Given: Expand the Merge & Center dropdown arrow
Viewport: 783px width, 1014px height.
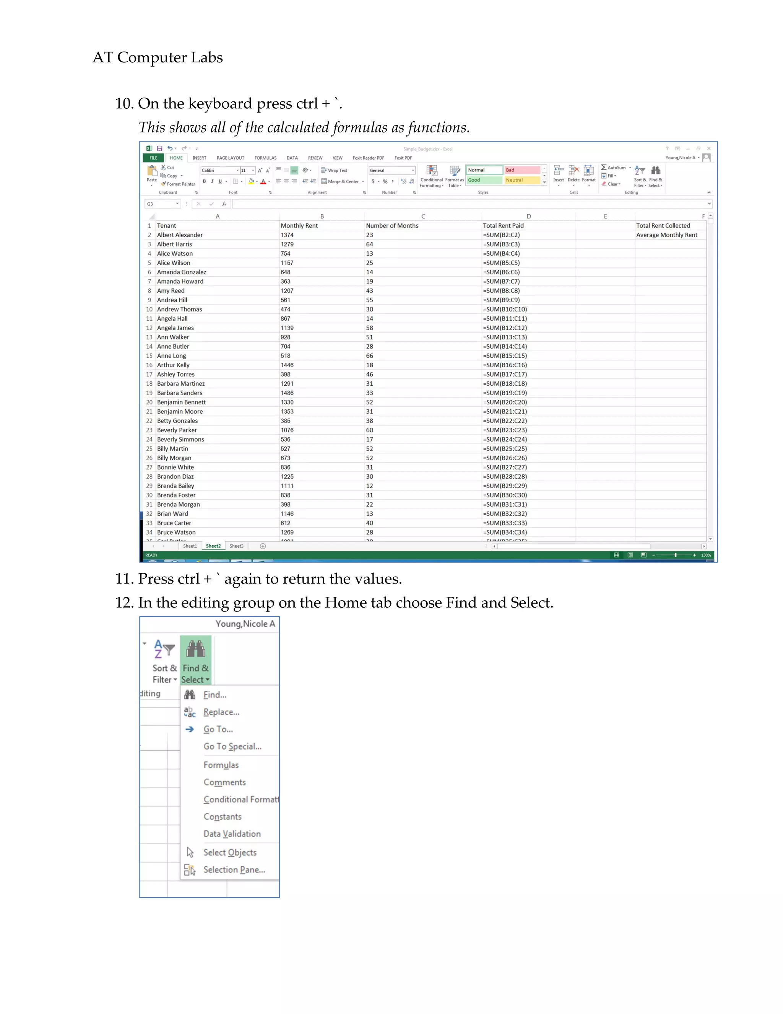Looking at the screenshot, I should 363,181.
